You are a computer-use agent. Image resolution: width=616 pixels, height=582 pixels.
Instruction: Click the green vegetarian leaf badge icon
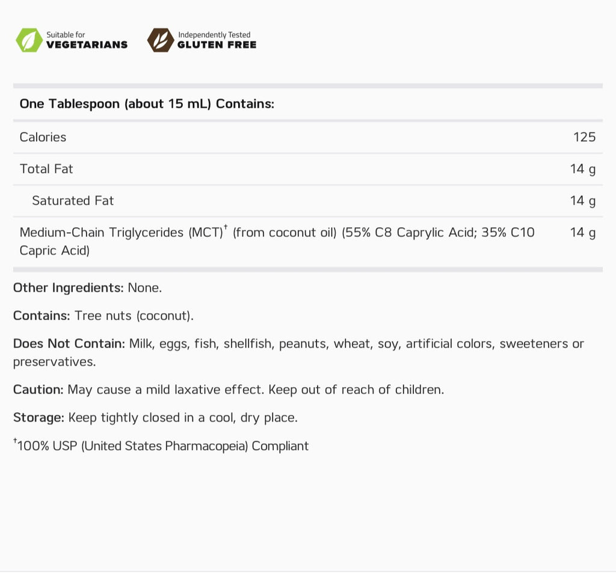click(x=29, y=40)
